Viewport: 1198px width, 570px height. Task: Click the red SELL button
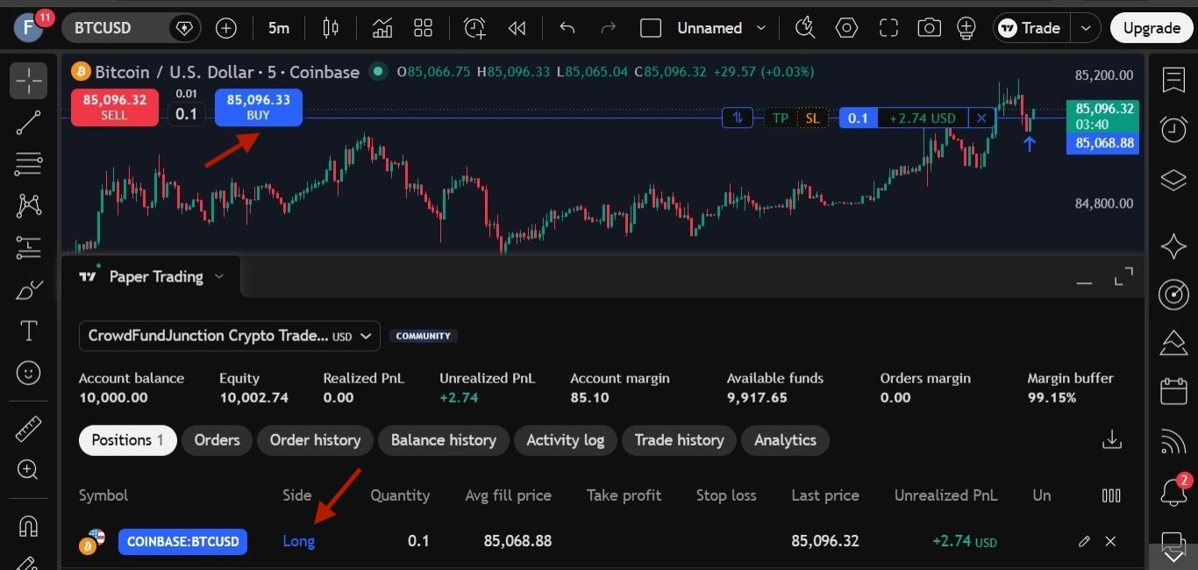(x=115, y=107)
